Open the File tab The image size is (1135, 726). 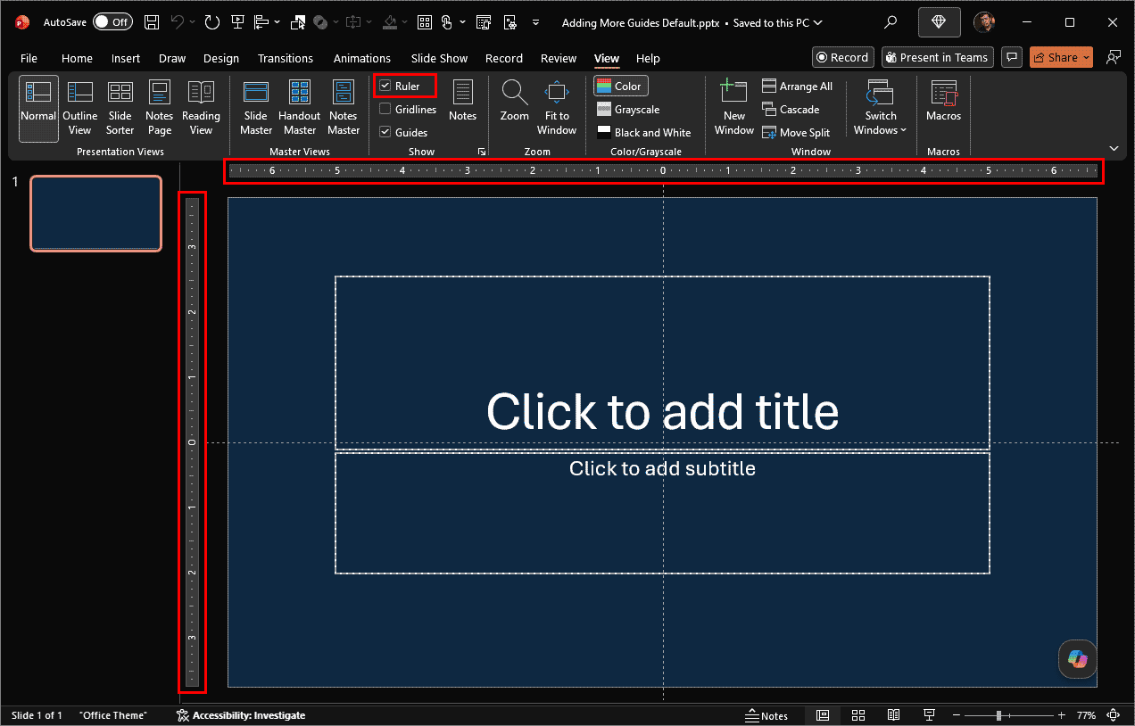(x=29, y=58)
